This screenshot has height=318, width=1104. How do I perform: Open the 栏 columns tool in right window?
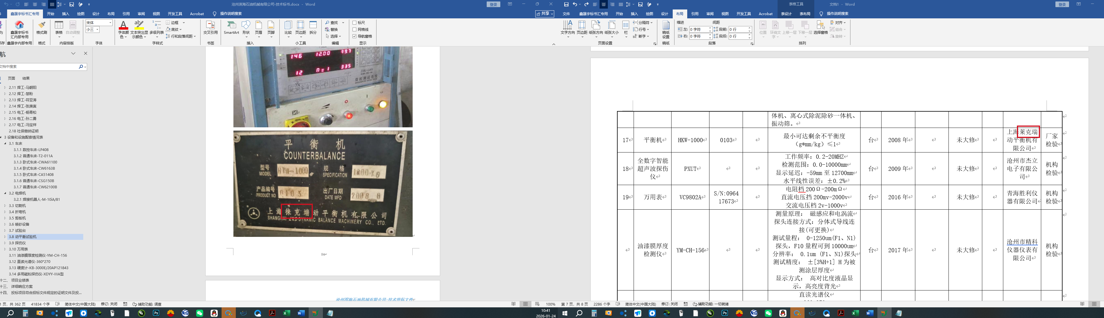tap(626, 29)
